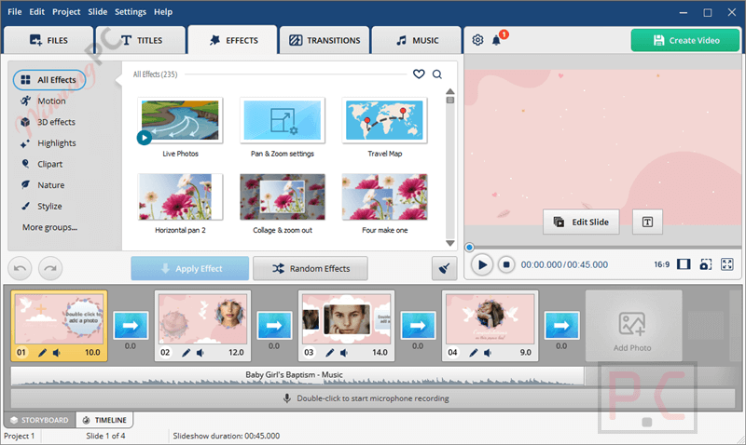Open transition after slide 02
746x445 pixels.
point(274,325)
